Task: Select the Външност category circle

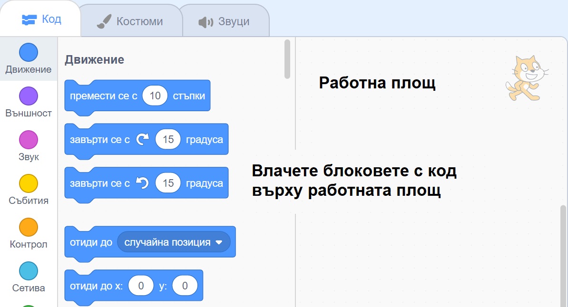Action: (x=28, y=96)
